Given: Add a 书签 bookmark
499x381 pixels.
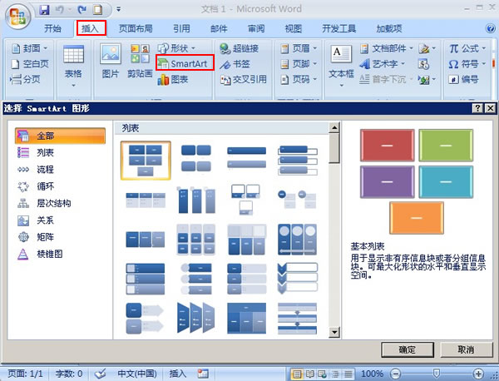Looking at the screenshot, I should [235, 64].
